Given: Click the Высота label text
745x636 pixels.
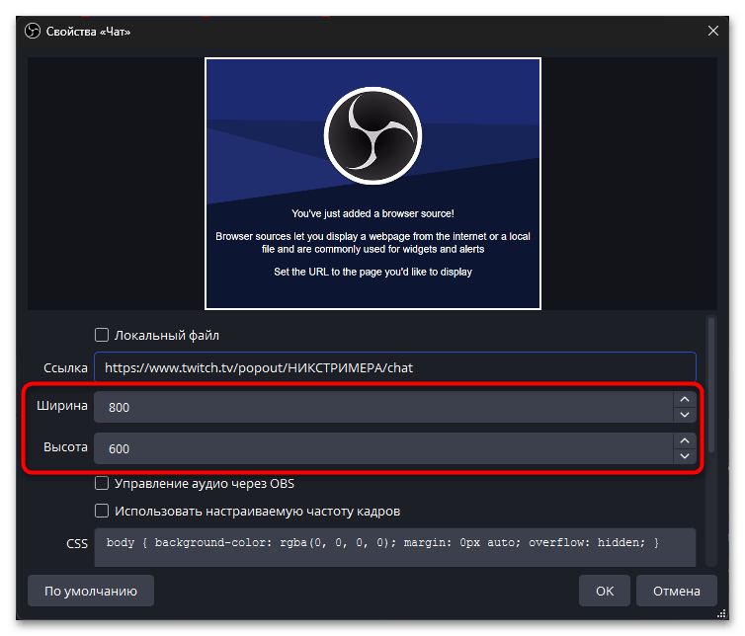Looking at the screenshot, I should (65, 447).
